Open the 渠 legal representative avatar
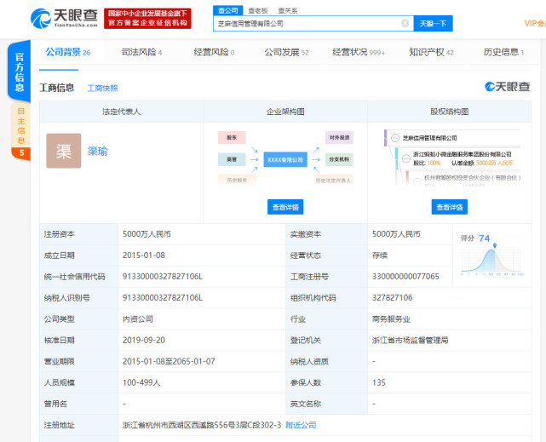The image size is (546, 442). click(x=64, y=151)
